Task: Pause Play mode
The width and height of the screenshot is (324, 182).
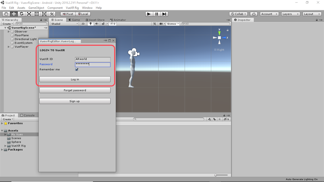Action: pyautogui.click(x=157, y=14)
